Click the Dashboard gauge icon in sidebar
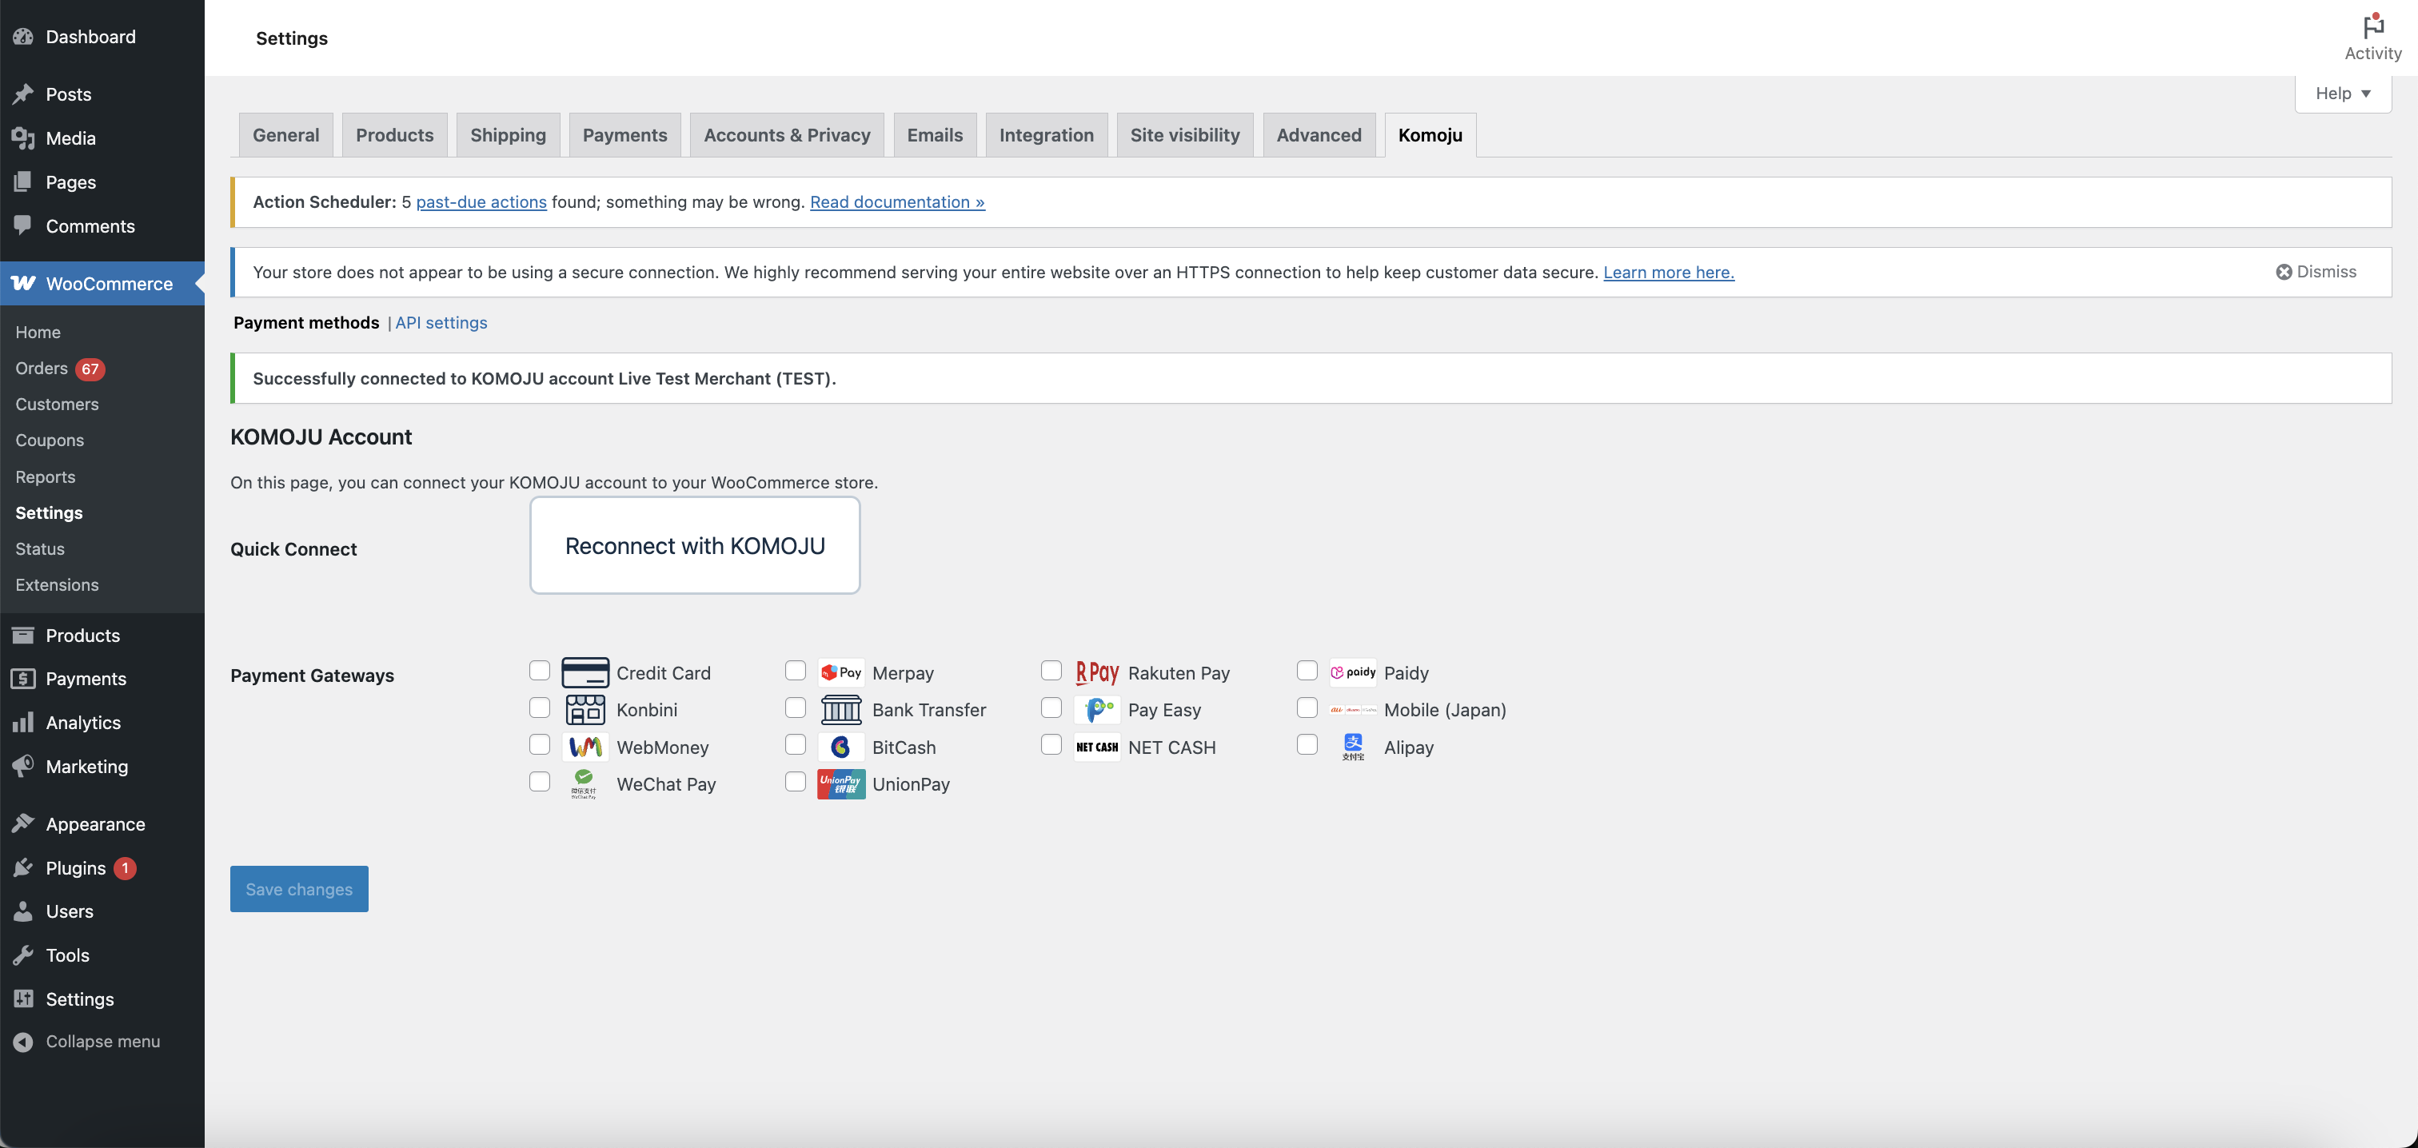The width and height of the screenshot is (2418, 1148). coord(23,37)
